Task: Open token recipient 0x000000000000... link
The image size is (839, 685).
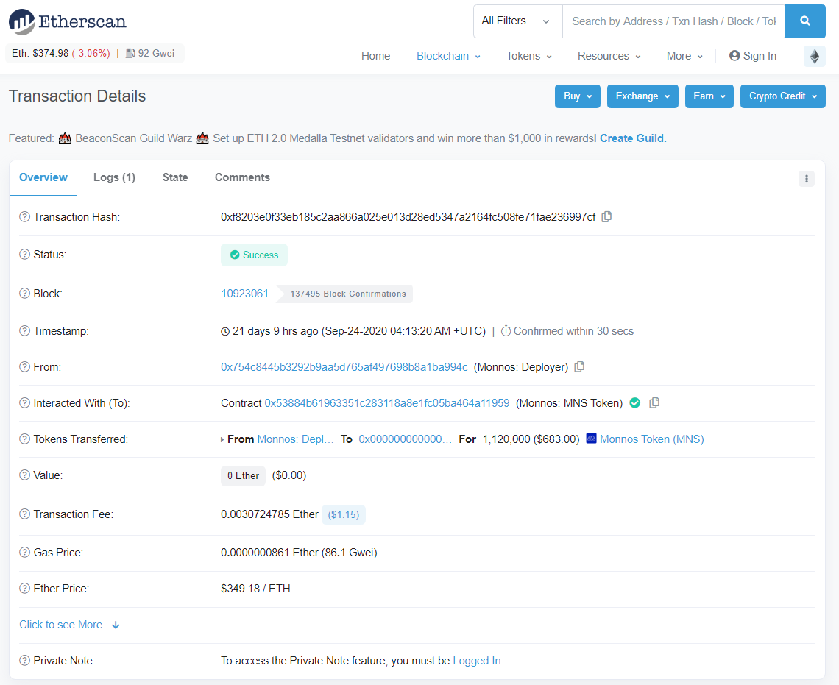Action: click(x=405, y=439)
